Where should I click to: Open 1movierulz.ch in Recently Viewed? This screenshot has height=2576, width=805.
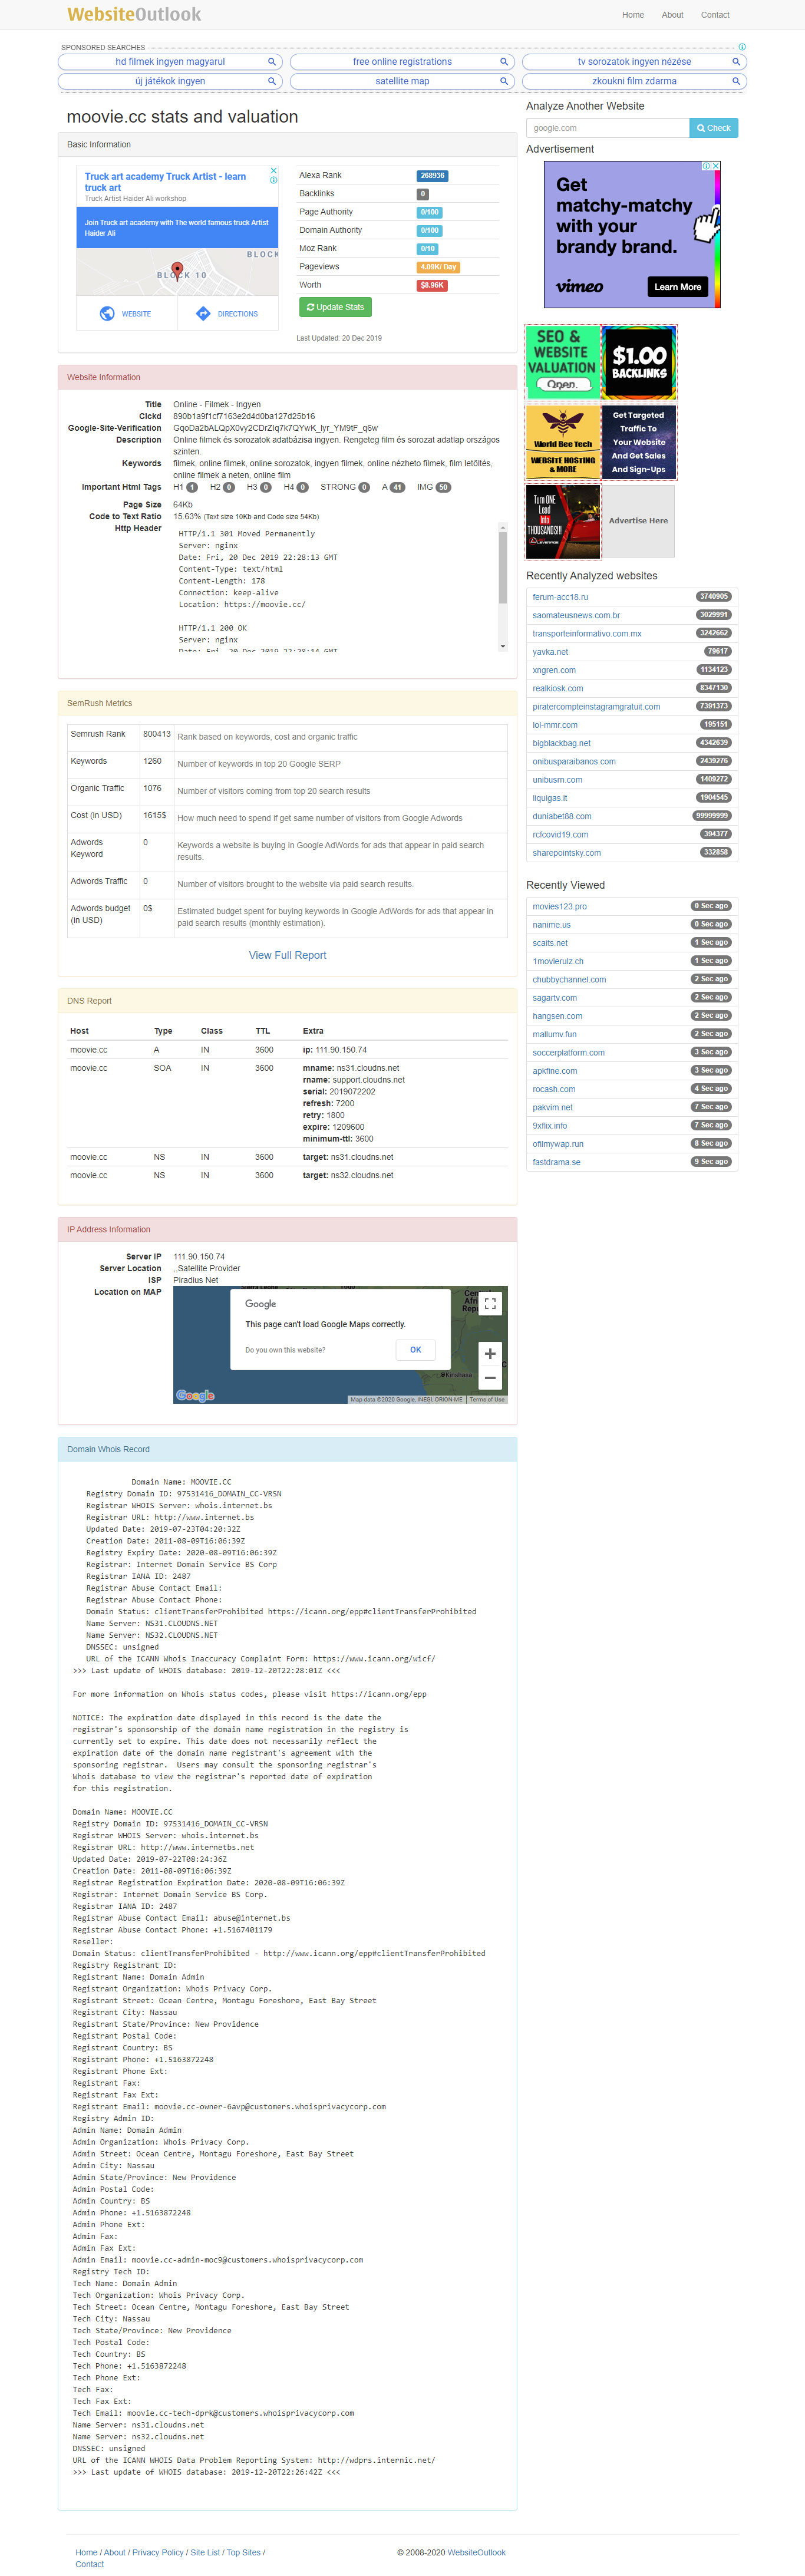(558, 962)
